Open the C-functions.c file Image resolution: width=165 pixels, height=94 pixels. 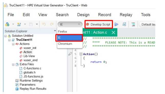coord(32,68)
